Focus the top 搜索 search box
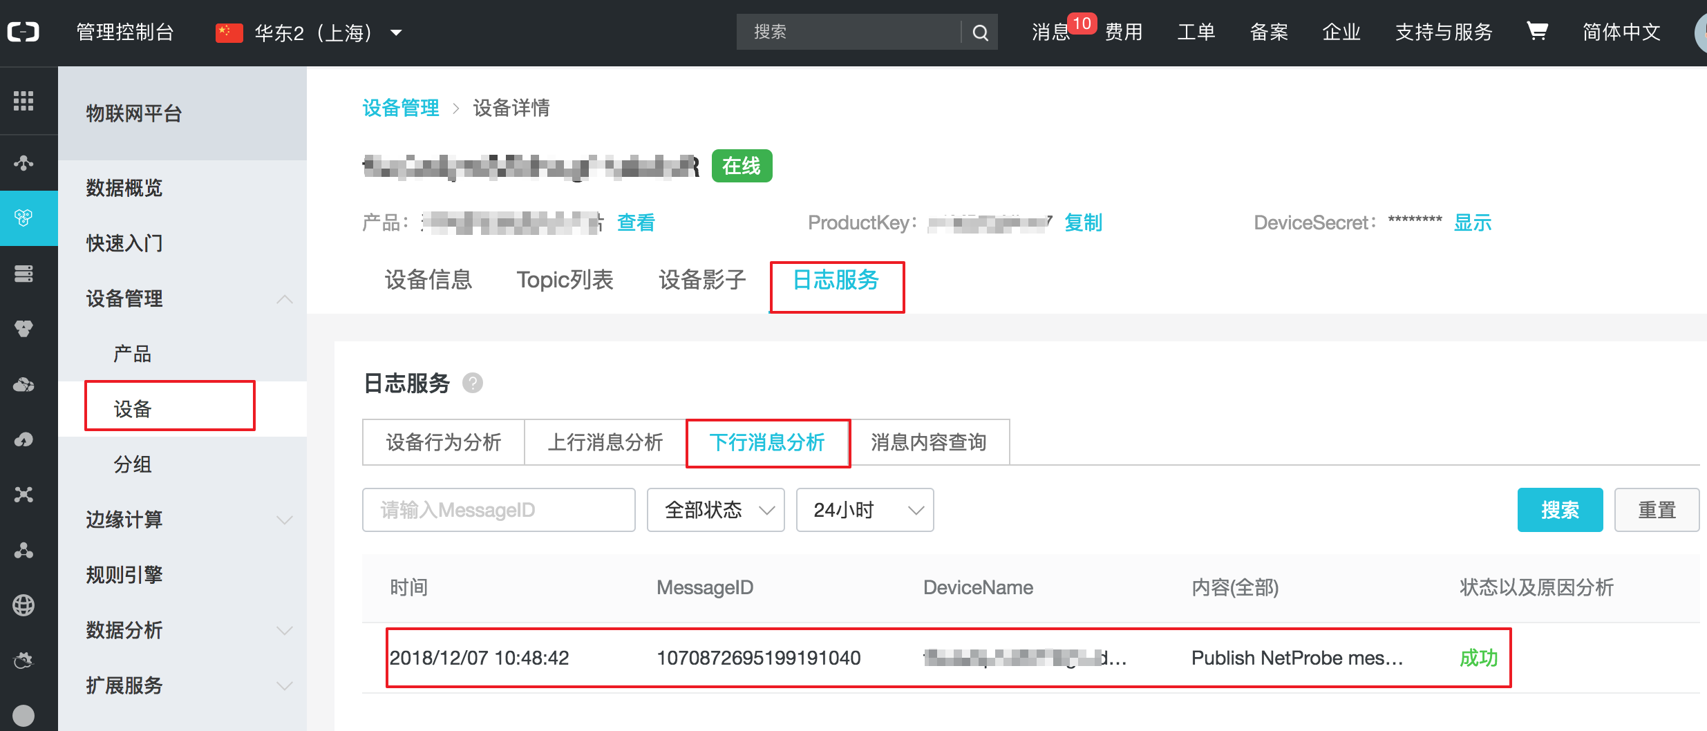This screenshot has width=1707, height=731. click(849, 32)
